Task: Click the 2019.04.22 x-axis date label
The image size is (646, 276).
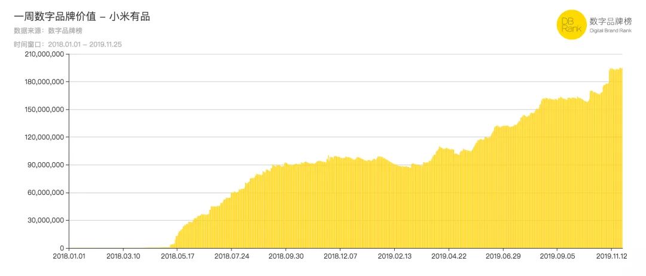Action: [x=449, y=256]
